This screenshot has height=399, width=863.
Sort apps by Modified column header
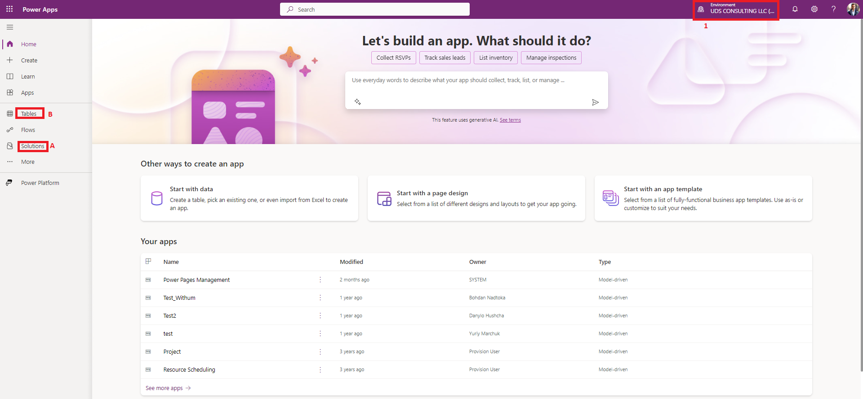pyautogui.click(x=351, y=262)
